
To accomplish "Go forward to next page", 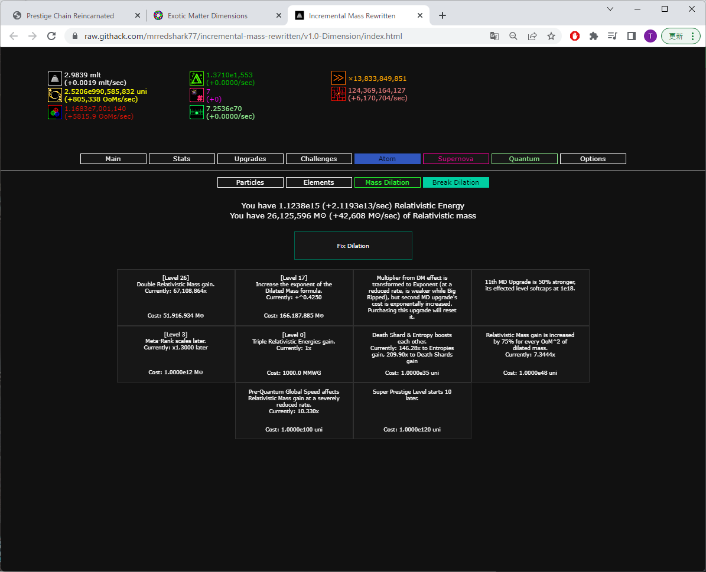I will click(x=32, y=36).
